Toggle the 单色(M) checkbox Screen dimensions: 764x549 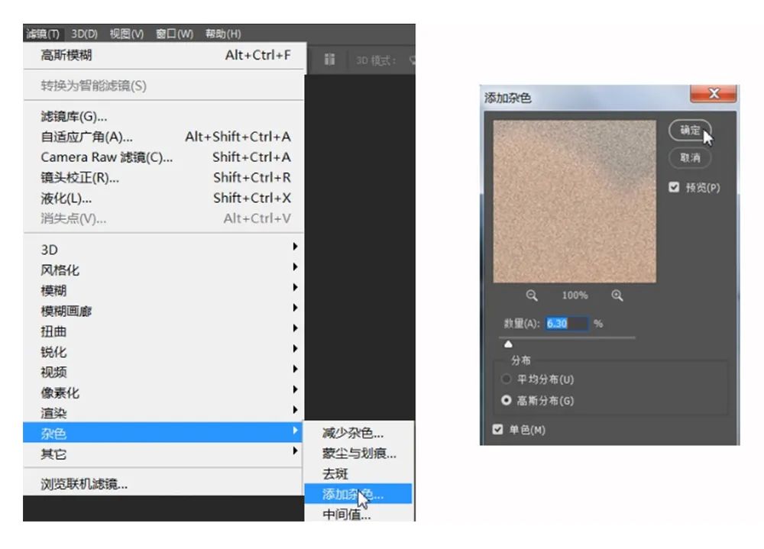click(499, 430)
